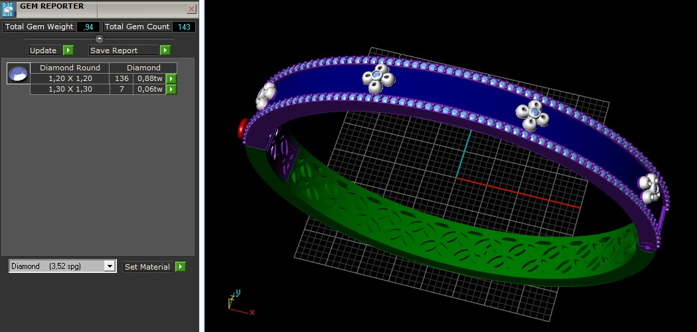This screenshot has height=332, width=697.
Task: Select the round diamond gem thumbnail
Action: point(19,74)
